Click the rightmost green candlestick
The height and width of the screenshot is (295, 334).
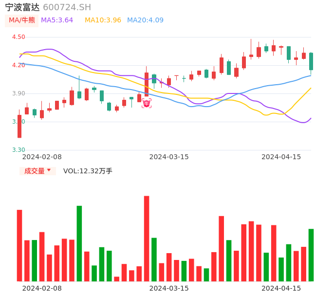click(x=311, y=61)
